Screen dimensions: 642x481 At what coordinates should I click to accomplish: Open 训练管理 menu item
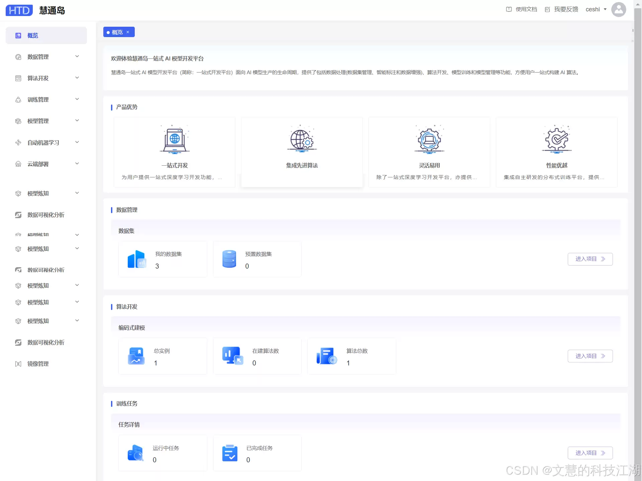click(x=46, y=100)
